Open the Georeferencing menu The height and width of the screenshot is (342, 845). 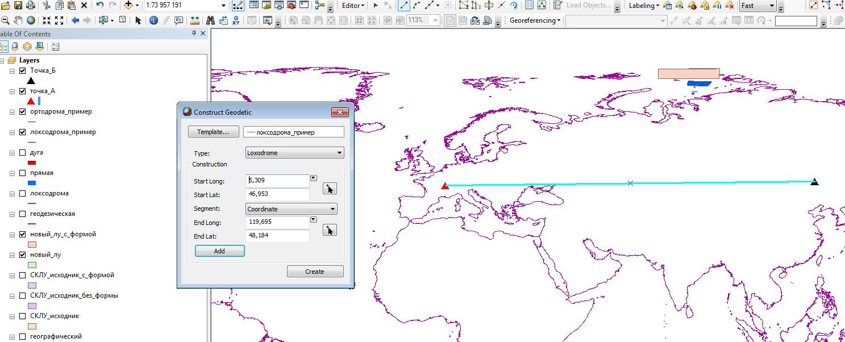pos(535,20)
